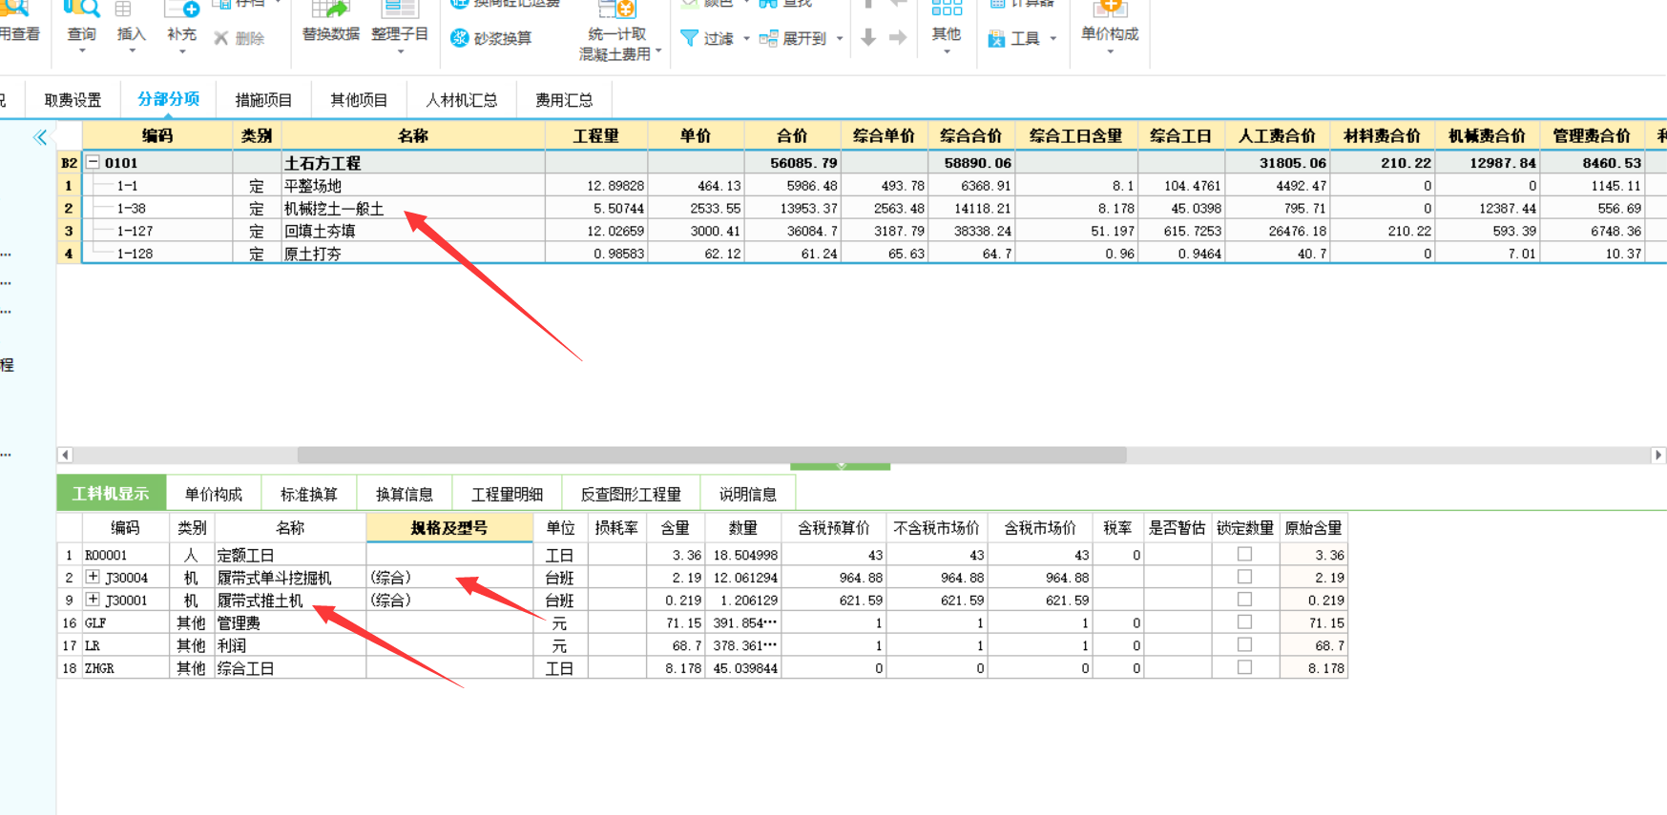Click the 删除 X icon
The width and height of the screenshot is (1667, 815).
(x=221, y=38)
